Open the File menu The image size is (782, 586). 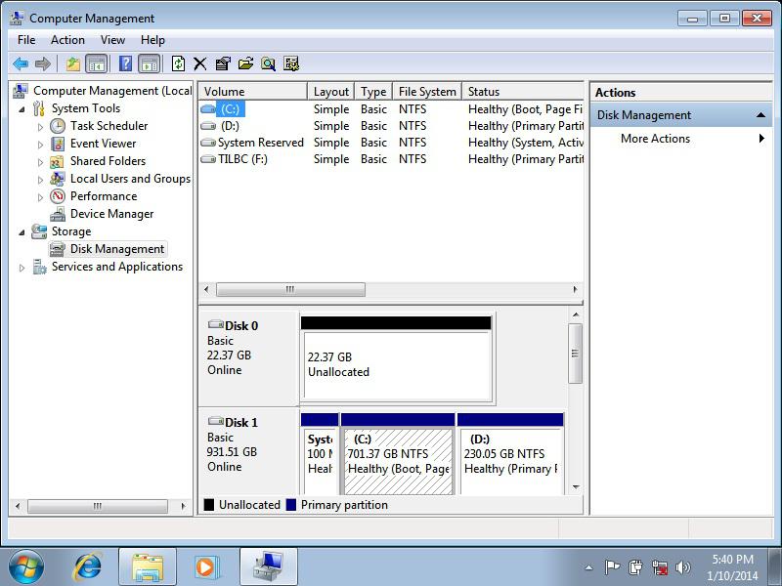[x=26, y=40]
